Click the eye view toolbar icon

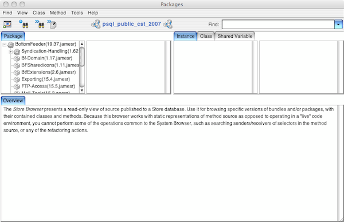(x=7, y=24)
